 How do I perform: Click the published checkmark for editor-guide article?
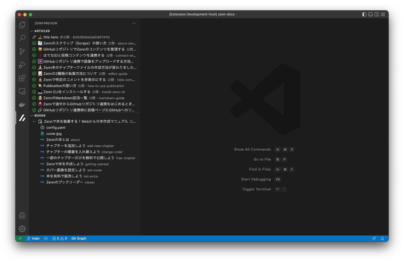pos(34,74)
